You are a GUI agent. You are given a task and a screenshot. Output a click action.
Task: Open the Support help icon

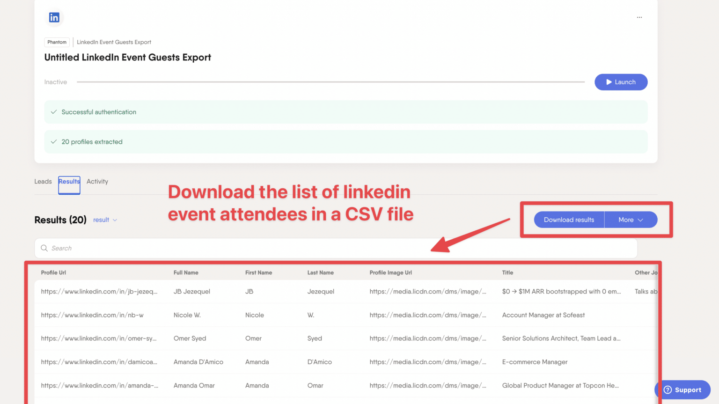668,389
